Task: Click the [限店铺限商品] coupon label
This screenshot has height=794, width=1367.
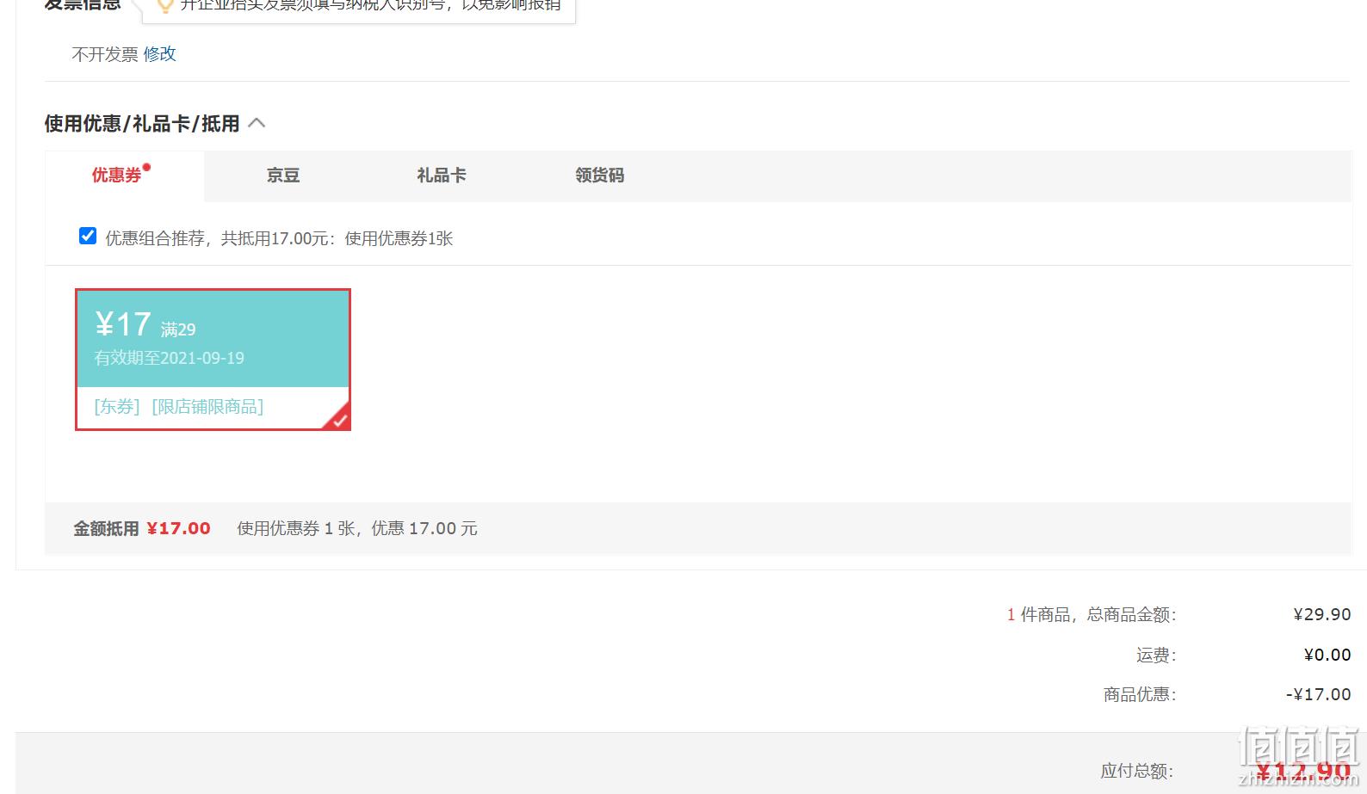Action: coord(207,406)
